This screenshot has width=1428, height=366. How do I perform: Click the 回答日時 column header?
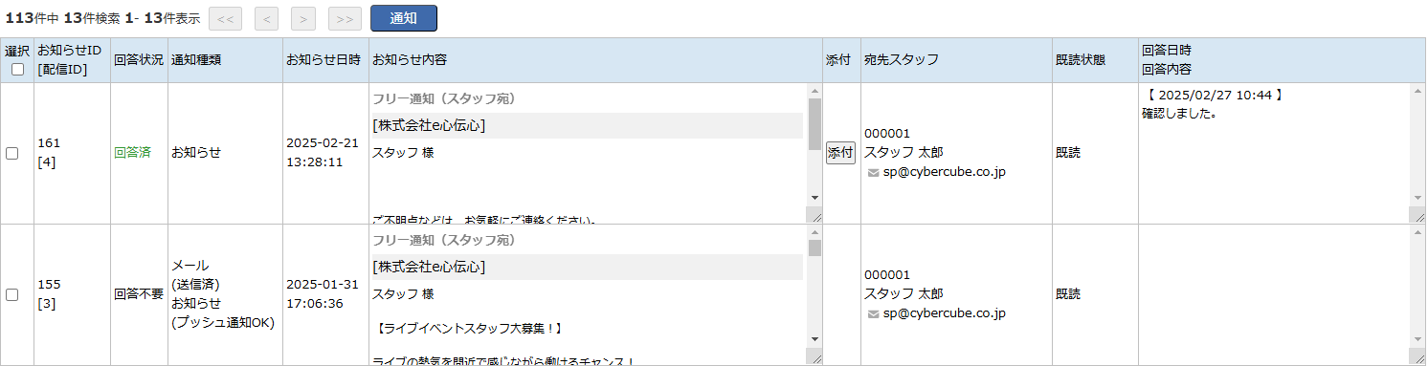click(1167, 50)
